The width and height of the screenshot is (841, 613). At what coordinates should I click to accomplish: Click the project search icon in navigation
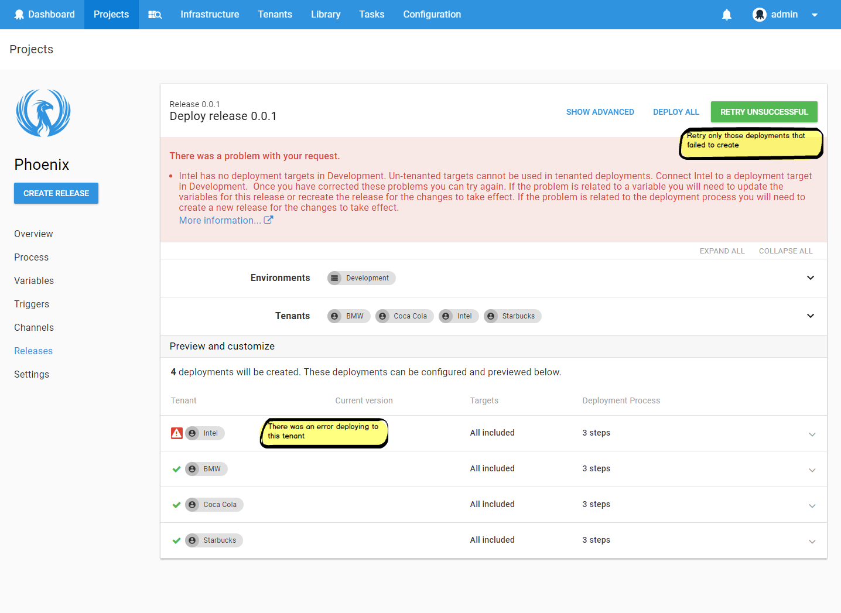point(154,14)
